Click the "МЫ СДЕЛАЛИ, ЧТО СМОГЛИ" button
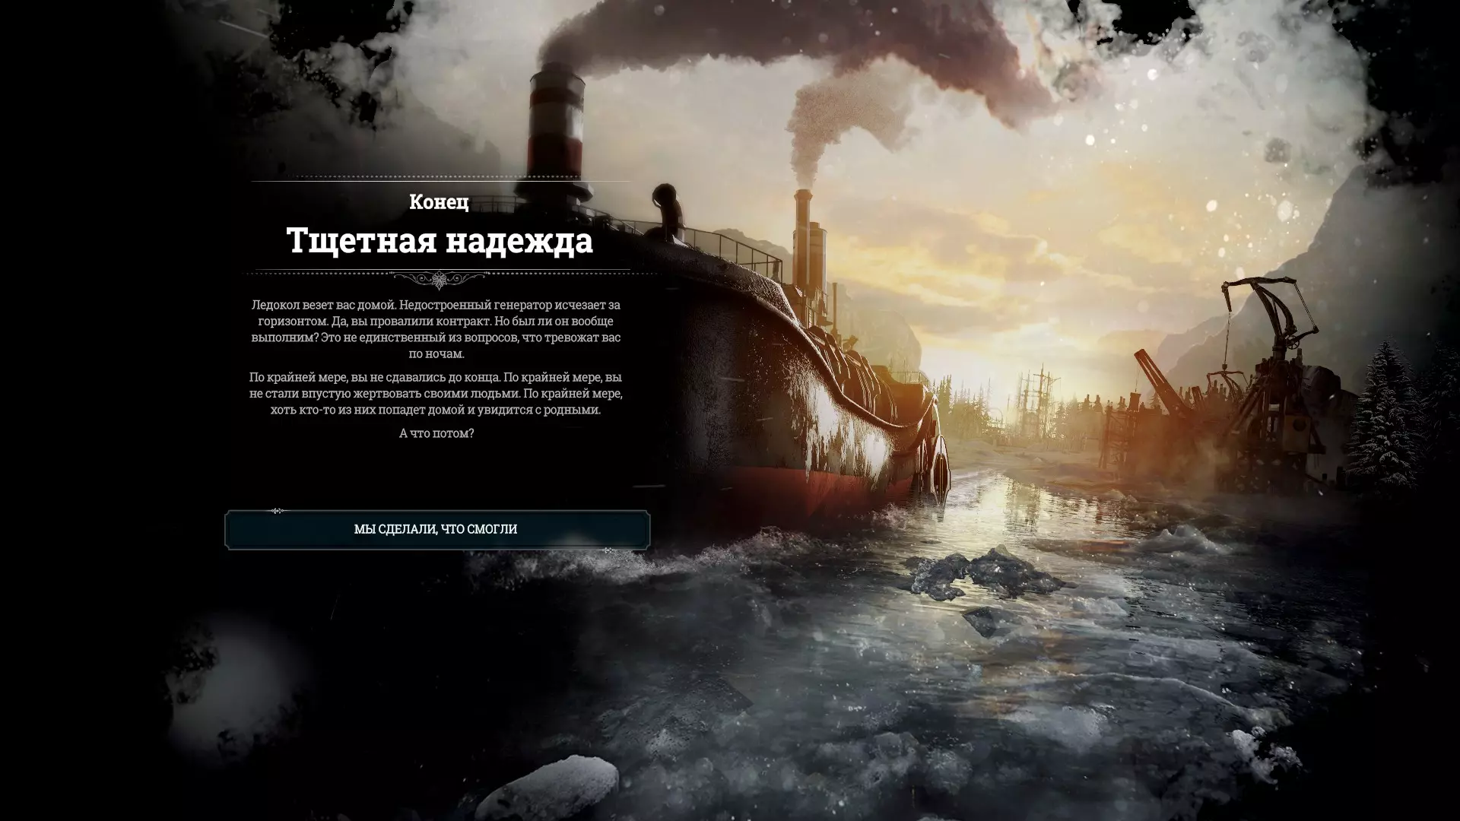 coord(436,529)
